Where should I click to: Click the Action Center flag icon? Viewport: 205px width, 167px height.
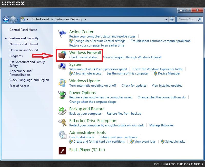(x=62, y=34)
